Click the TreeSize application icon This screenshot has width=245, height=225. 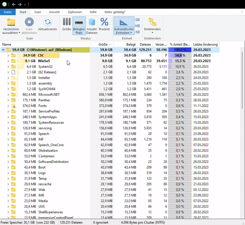4,4
